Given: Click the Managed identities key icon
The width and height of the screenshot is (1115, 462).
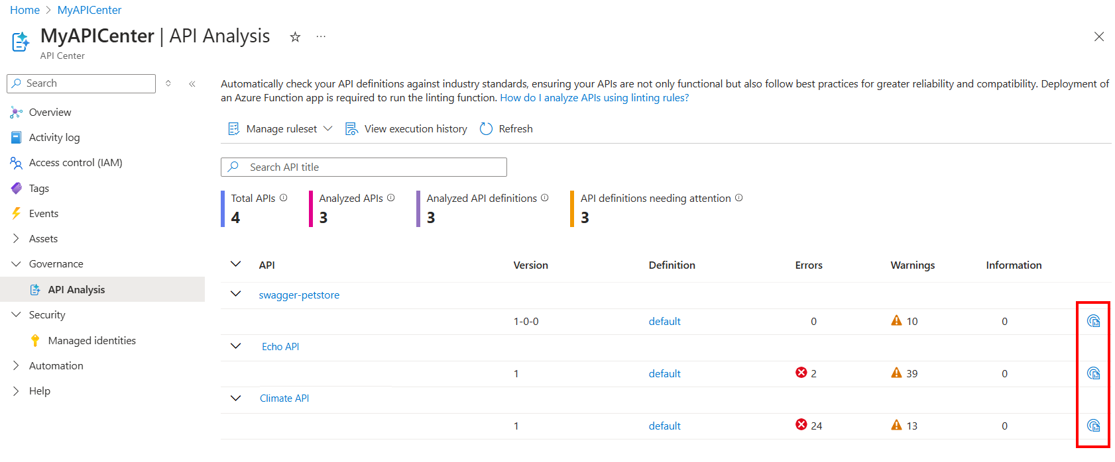Looking at the screenshot, I should [35, 340].
